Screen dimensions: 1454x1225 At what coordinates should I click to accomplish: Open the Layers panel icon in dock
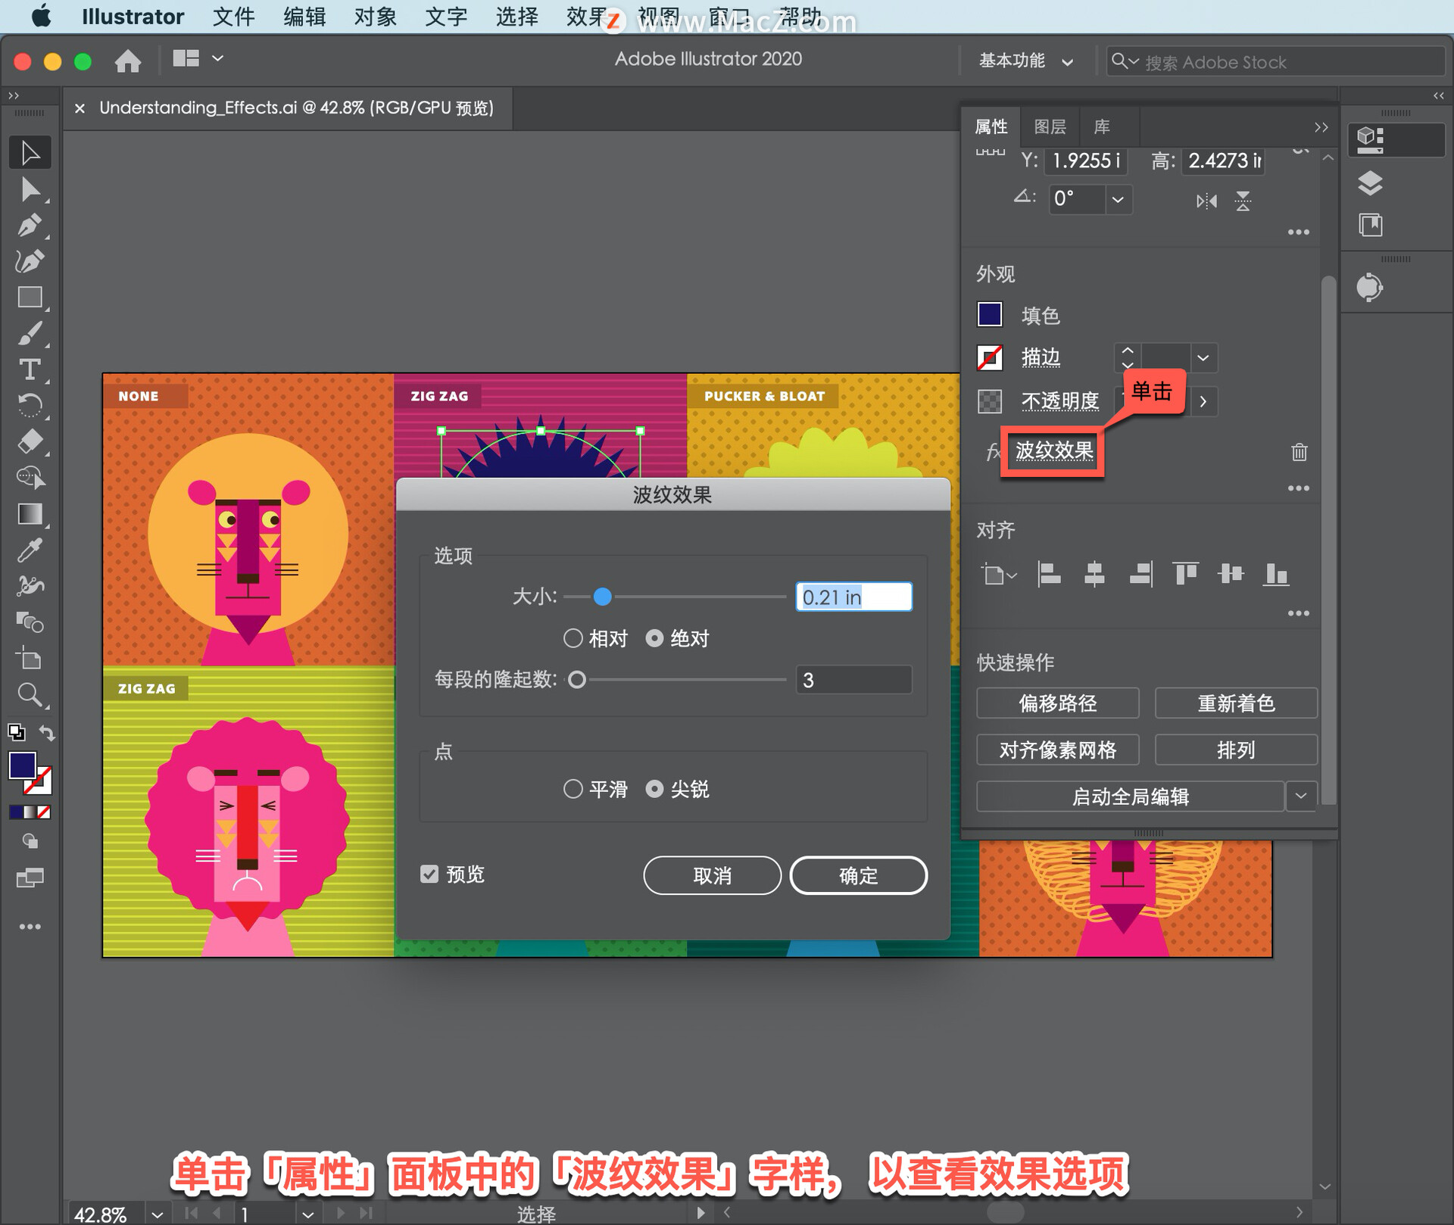coord(1371,183)
